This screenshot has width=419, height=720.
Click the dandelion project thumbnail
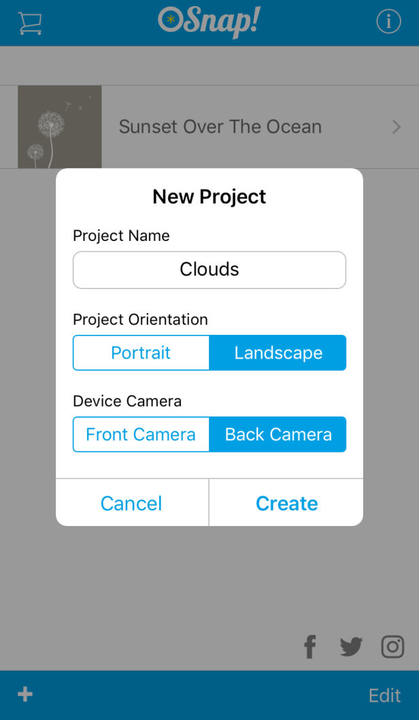(x=60, y=127)
